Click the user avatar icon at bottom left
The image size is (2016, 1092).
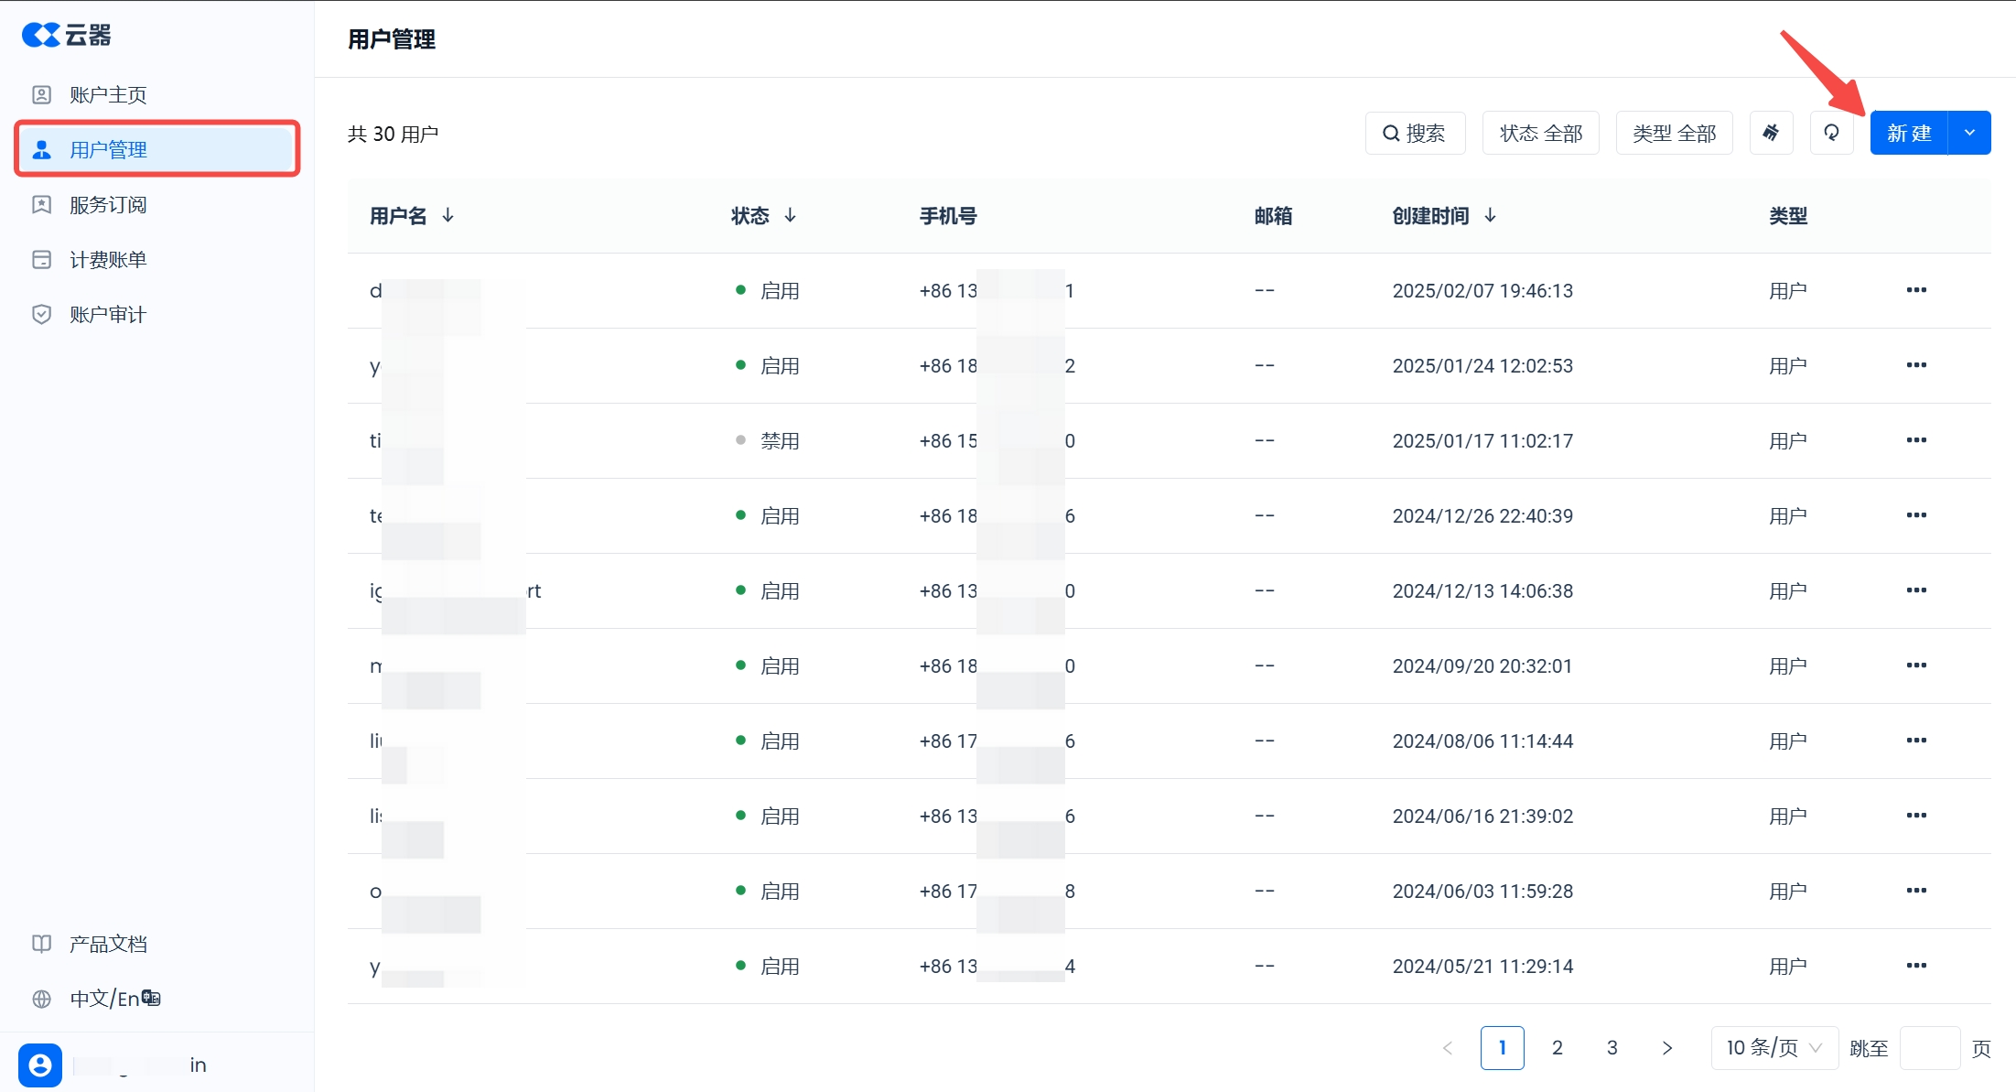pos(40,1065)
